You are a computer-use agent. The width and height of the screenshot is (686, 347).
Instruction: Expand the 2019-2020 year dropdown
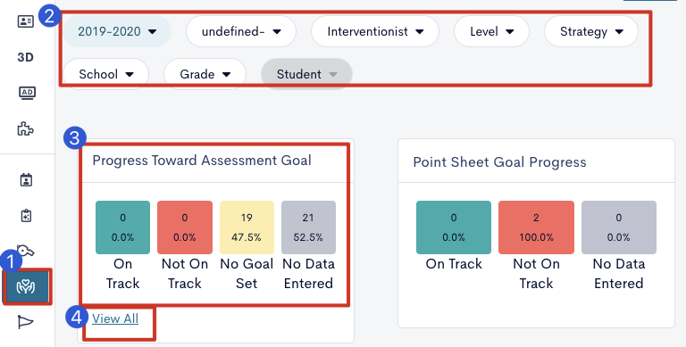coord(117,31)
